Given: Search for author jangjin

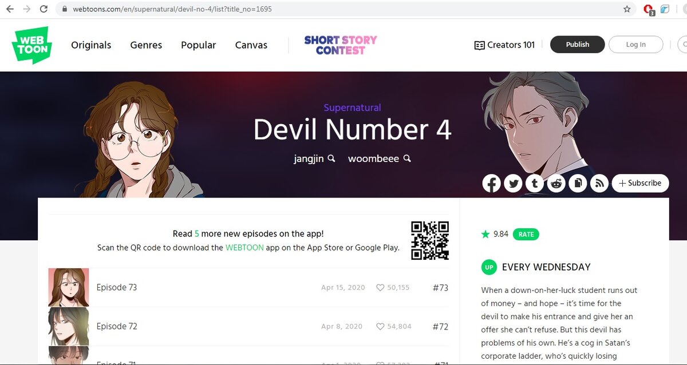Looking at the screenshot, I should 314,158.
